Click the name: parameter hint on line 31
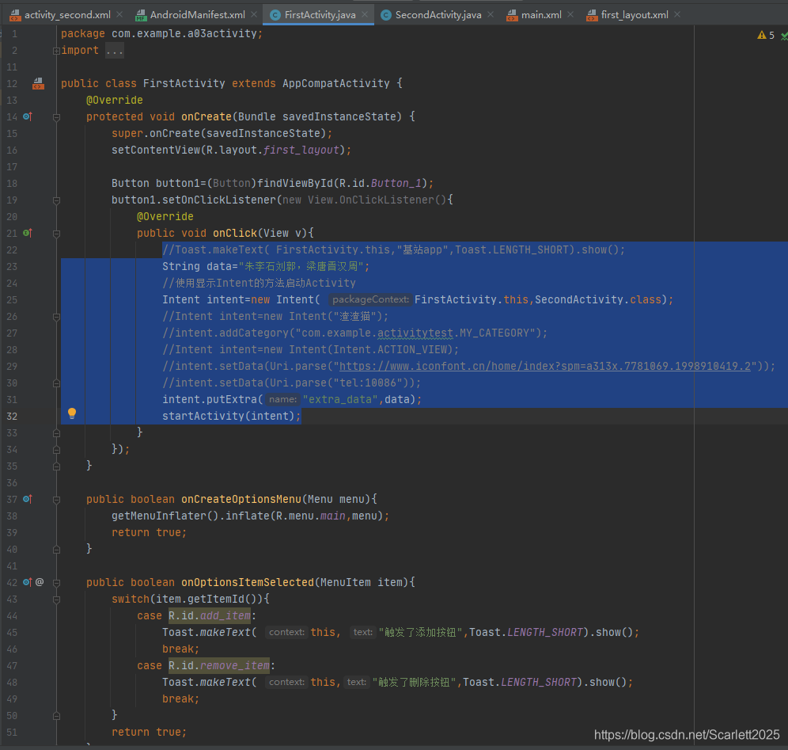 point(283,399)
